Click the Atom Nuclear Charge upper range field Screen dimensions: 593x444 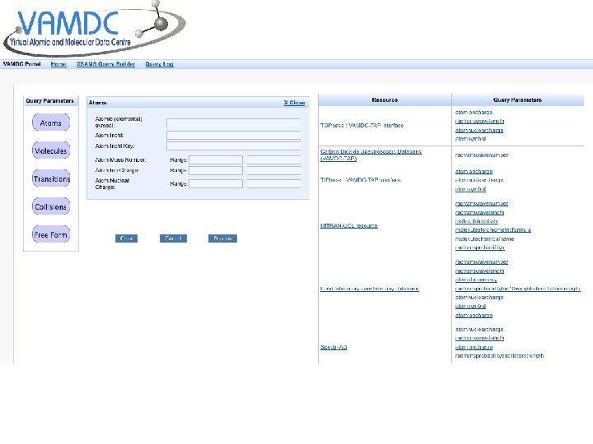(x=273, y=184)
